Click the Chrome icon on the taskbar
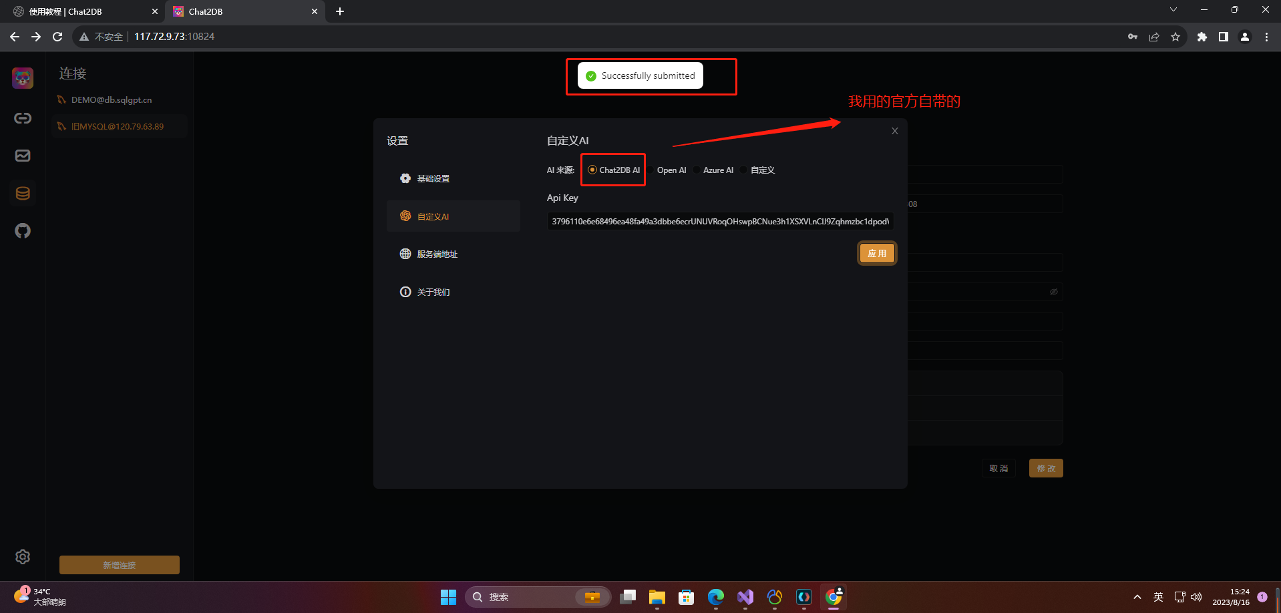The width and height of the screenshot is (1281, 613). pos(834,597)
